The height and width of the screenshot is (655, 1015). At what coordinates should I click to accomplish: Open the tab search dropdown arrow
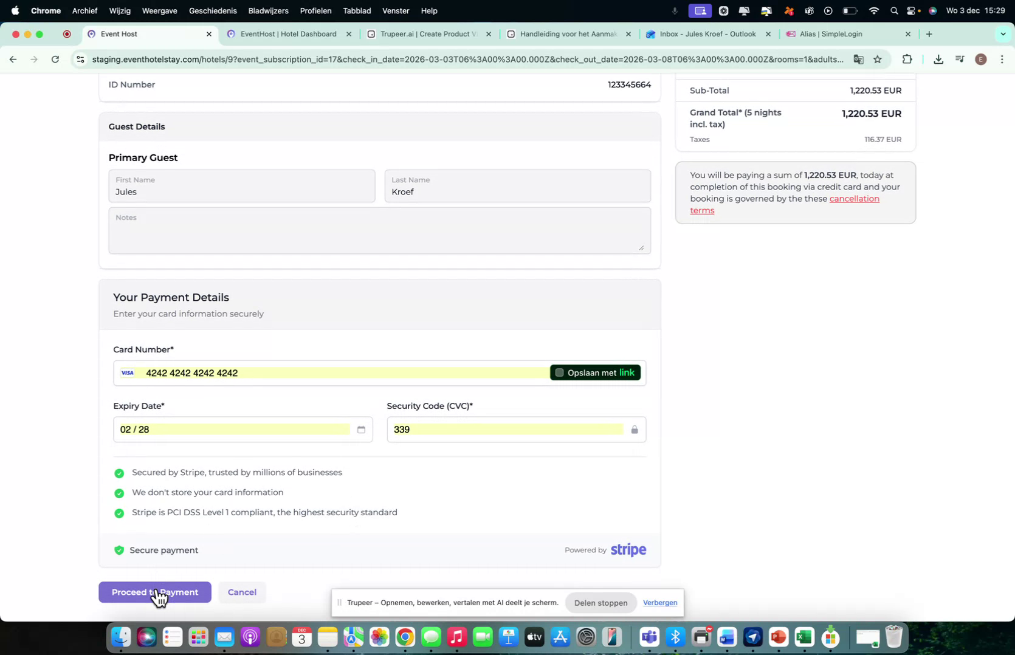[1003, 34]
